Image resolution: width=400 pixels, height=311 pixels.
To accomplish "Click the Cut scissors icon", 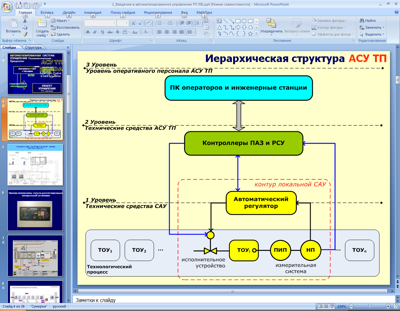I will (x=25, y=21).
